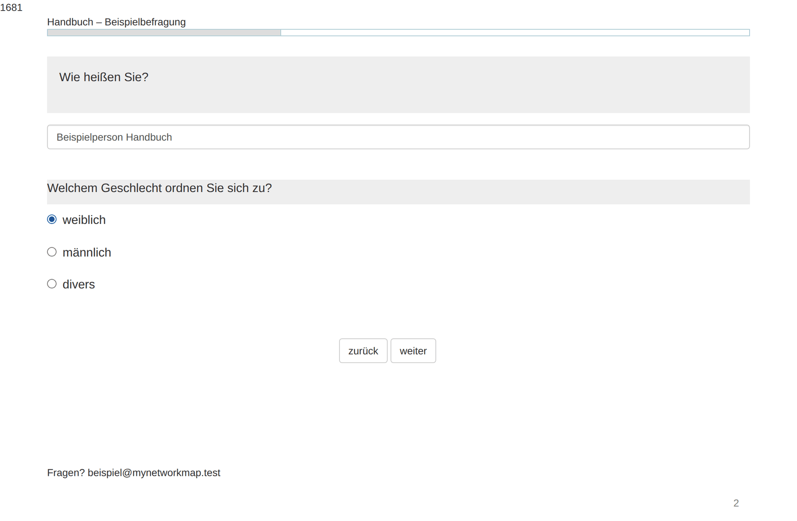Click the 'Welchem Geschlecht ordnen Sie sich zu?' text
This screenshot has width=797, height=521.
click(159, 188)
